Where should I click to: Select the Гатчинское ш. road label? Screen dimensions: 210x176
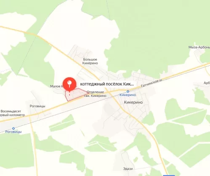pyautogui.click(x=152, y=83)
